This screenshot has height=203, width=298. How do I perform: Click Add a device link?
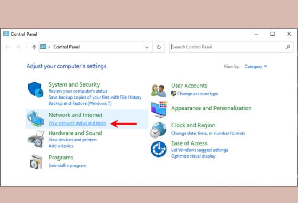[x=61, y=146]
